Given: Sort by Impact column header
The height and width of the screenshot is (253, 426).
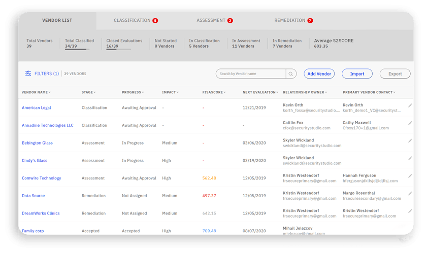Looking at the screenshot, I should coord(170,92).
